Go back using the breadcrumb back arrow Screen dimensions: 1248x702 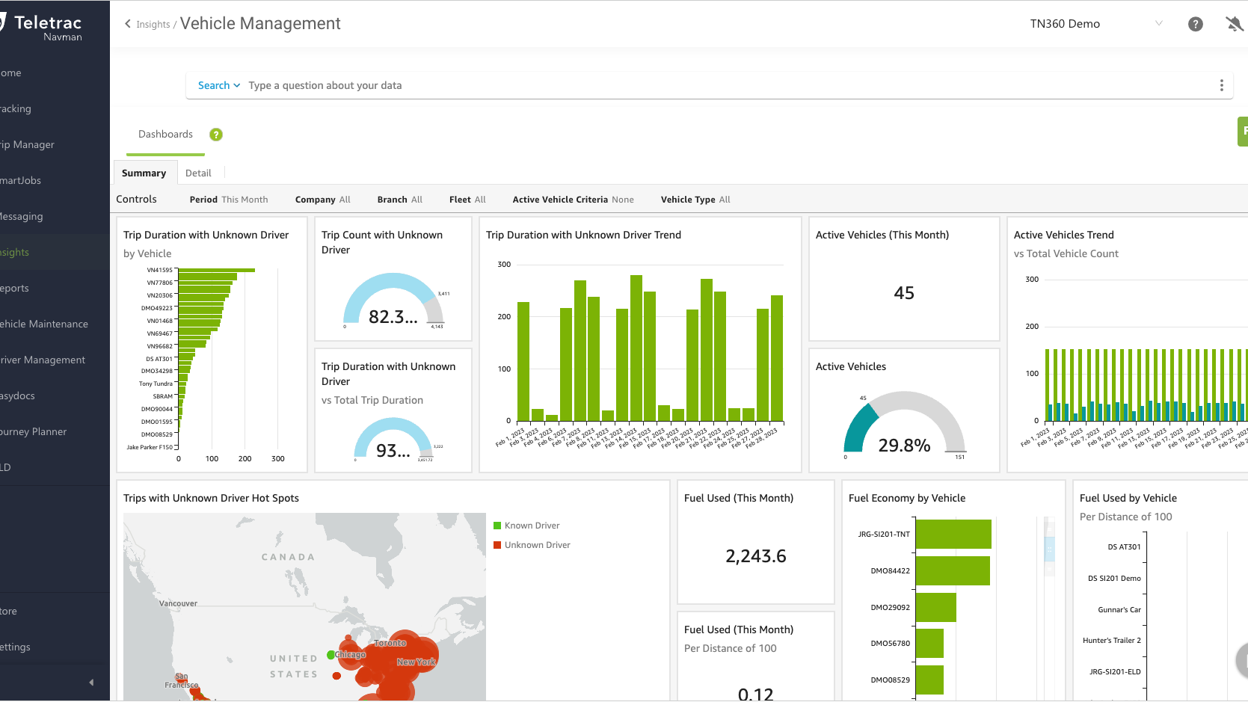[x=127, y=23]
